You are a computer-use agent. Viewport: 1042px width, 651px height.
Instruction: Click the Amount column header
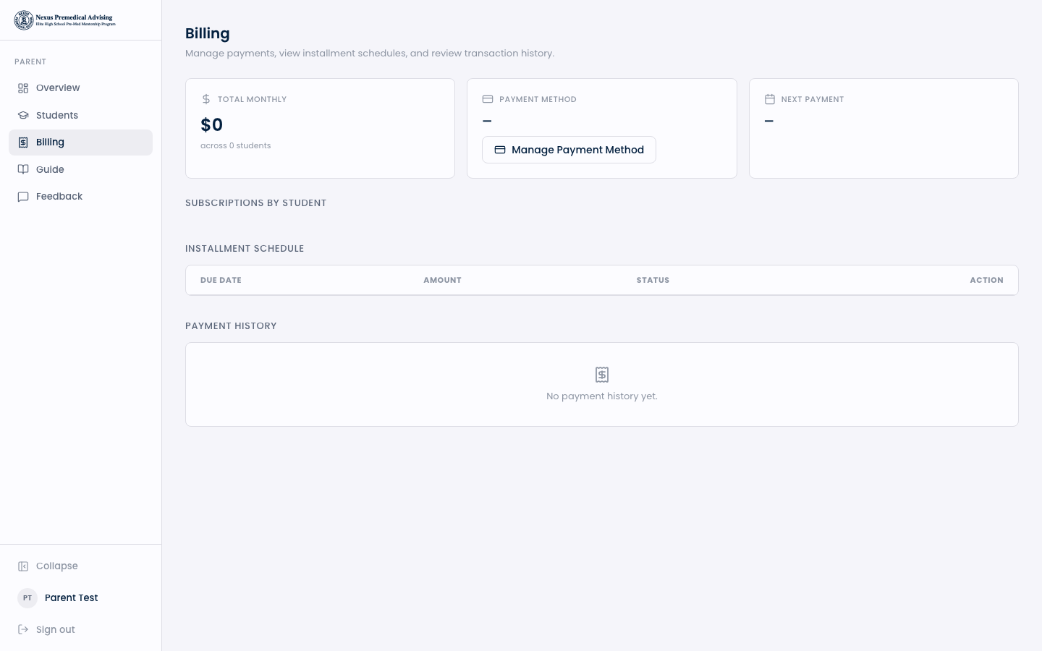click(442, 280)
